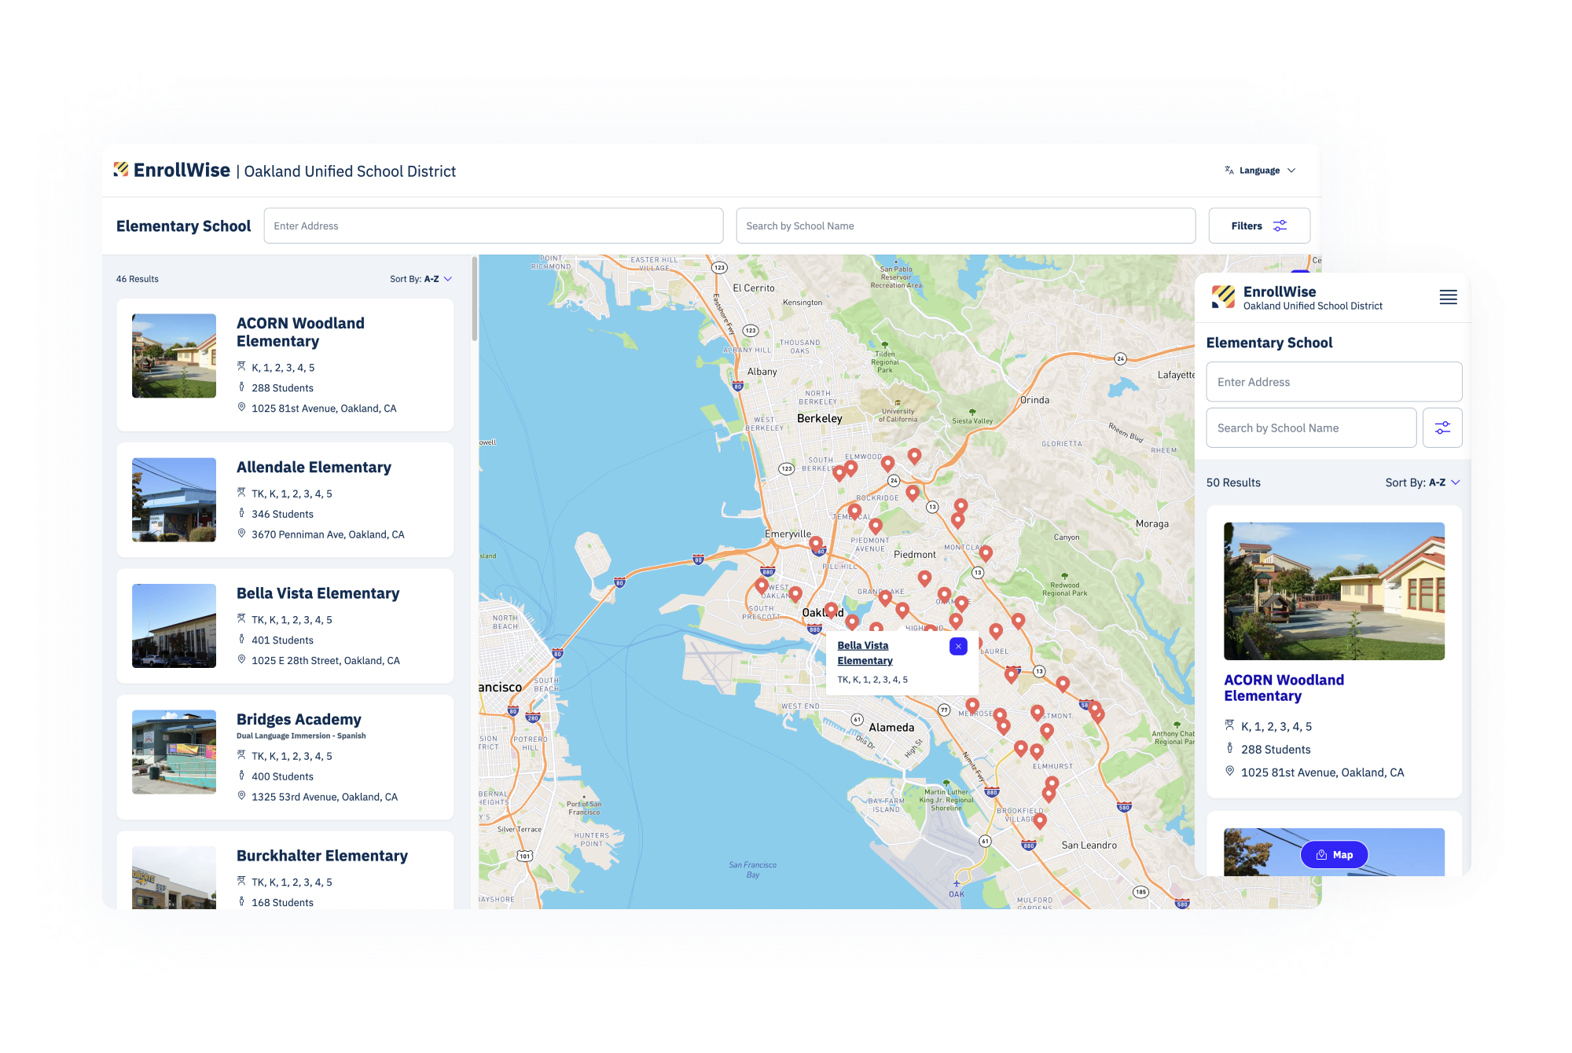Viewport: 1572px width, 1053px height.
Task: Focus the mobile Search by School Name field
Action: (1311, 428)
